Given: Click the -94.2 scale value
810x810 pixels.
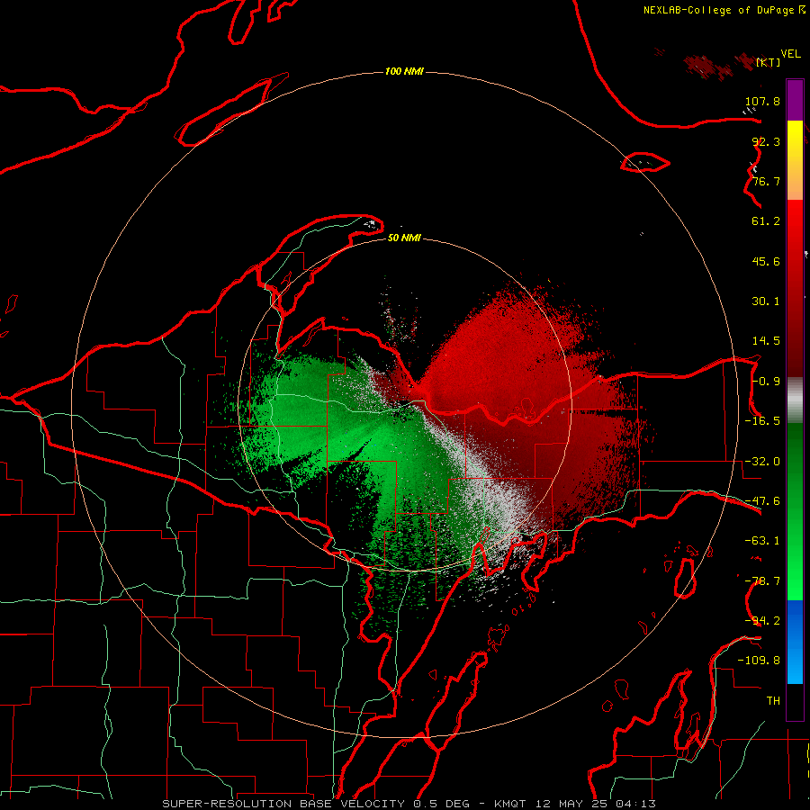Looking at the screenshot, I should pos(762,620).
